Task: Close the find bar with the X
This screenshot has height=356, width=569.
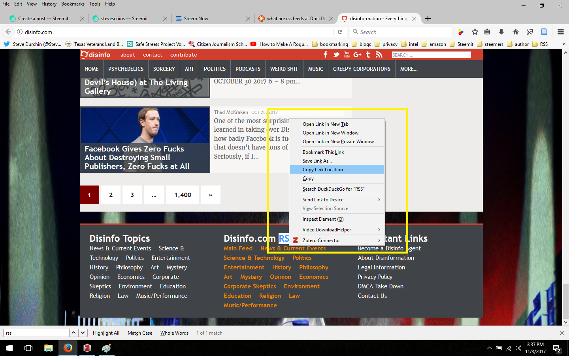Action: tap(562, 333)
